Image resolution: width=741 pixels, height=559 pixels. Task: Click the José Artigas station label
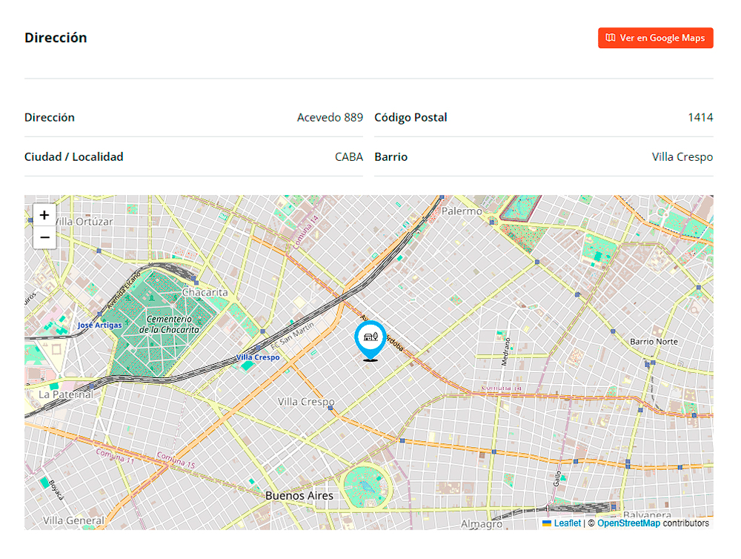pos(100,325)
